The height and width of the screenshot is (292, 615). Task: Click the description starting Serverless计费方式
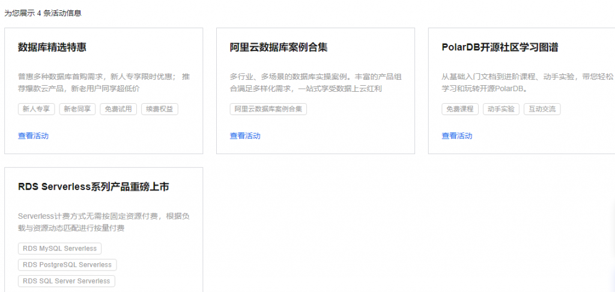click(104, 222)
